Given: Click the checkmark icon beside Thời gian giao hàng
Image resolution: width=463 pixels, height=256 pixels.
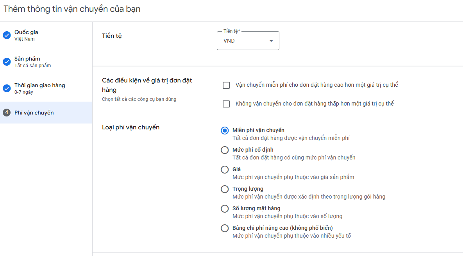Looking at the screenshot, I should pos(7,88).
